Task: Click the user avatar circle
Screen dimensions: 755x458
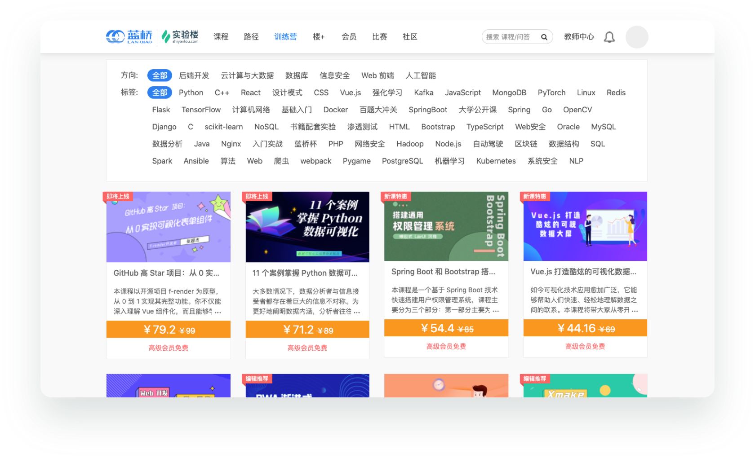Action: point(637,37)
